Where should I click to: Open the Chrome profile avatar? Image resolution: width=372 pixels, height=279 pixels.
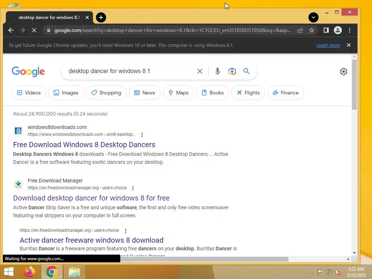(338, 30)
